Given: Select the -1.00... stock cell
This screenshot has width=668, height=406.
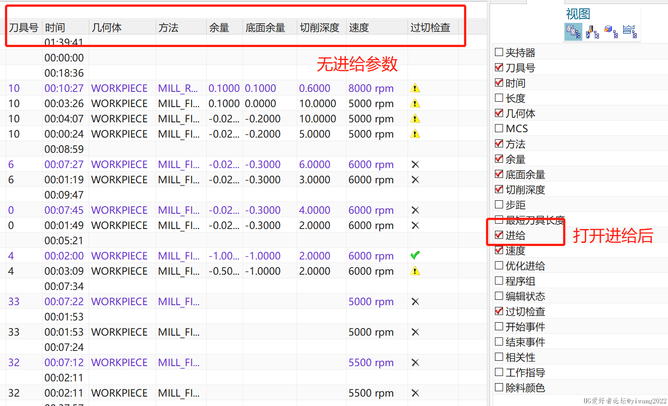Looking at the screenshot, I should (x=224, y=256).
